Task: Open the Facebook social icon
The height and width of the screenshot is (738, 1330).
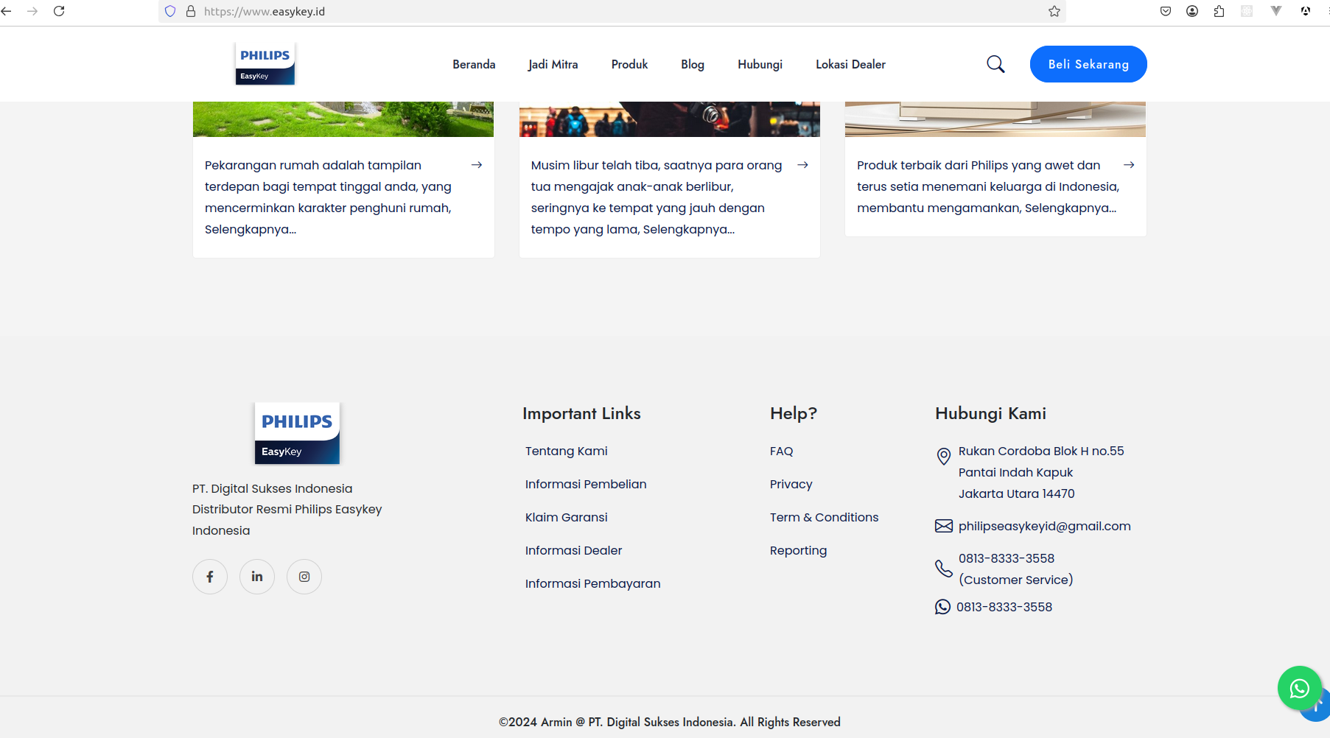Action: coord(210,577)
